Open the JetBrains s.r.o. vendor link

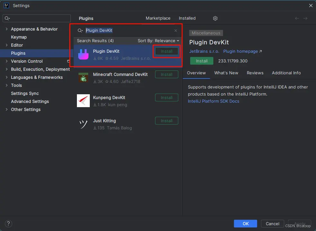[x=204, y=51]
